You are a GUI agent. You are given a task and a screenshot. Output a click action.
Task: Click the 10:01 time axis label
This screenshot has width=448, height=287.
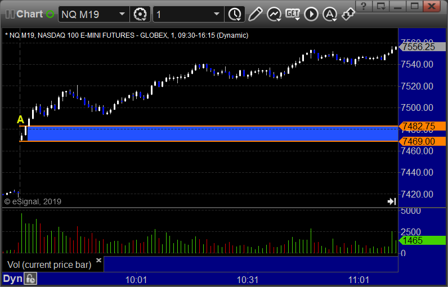[x=136, y=280]
